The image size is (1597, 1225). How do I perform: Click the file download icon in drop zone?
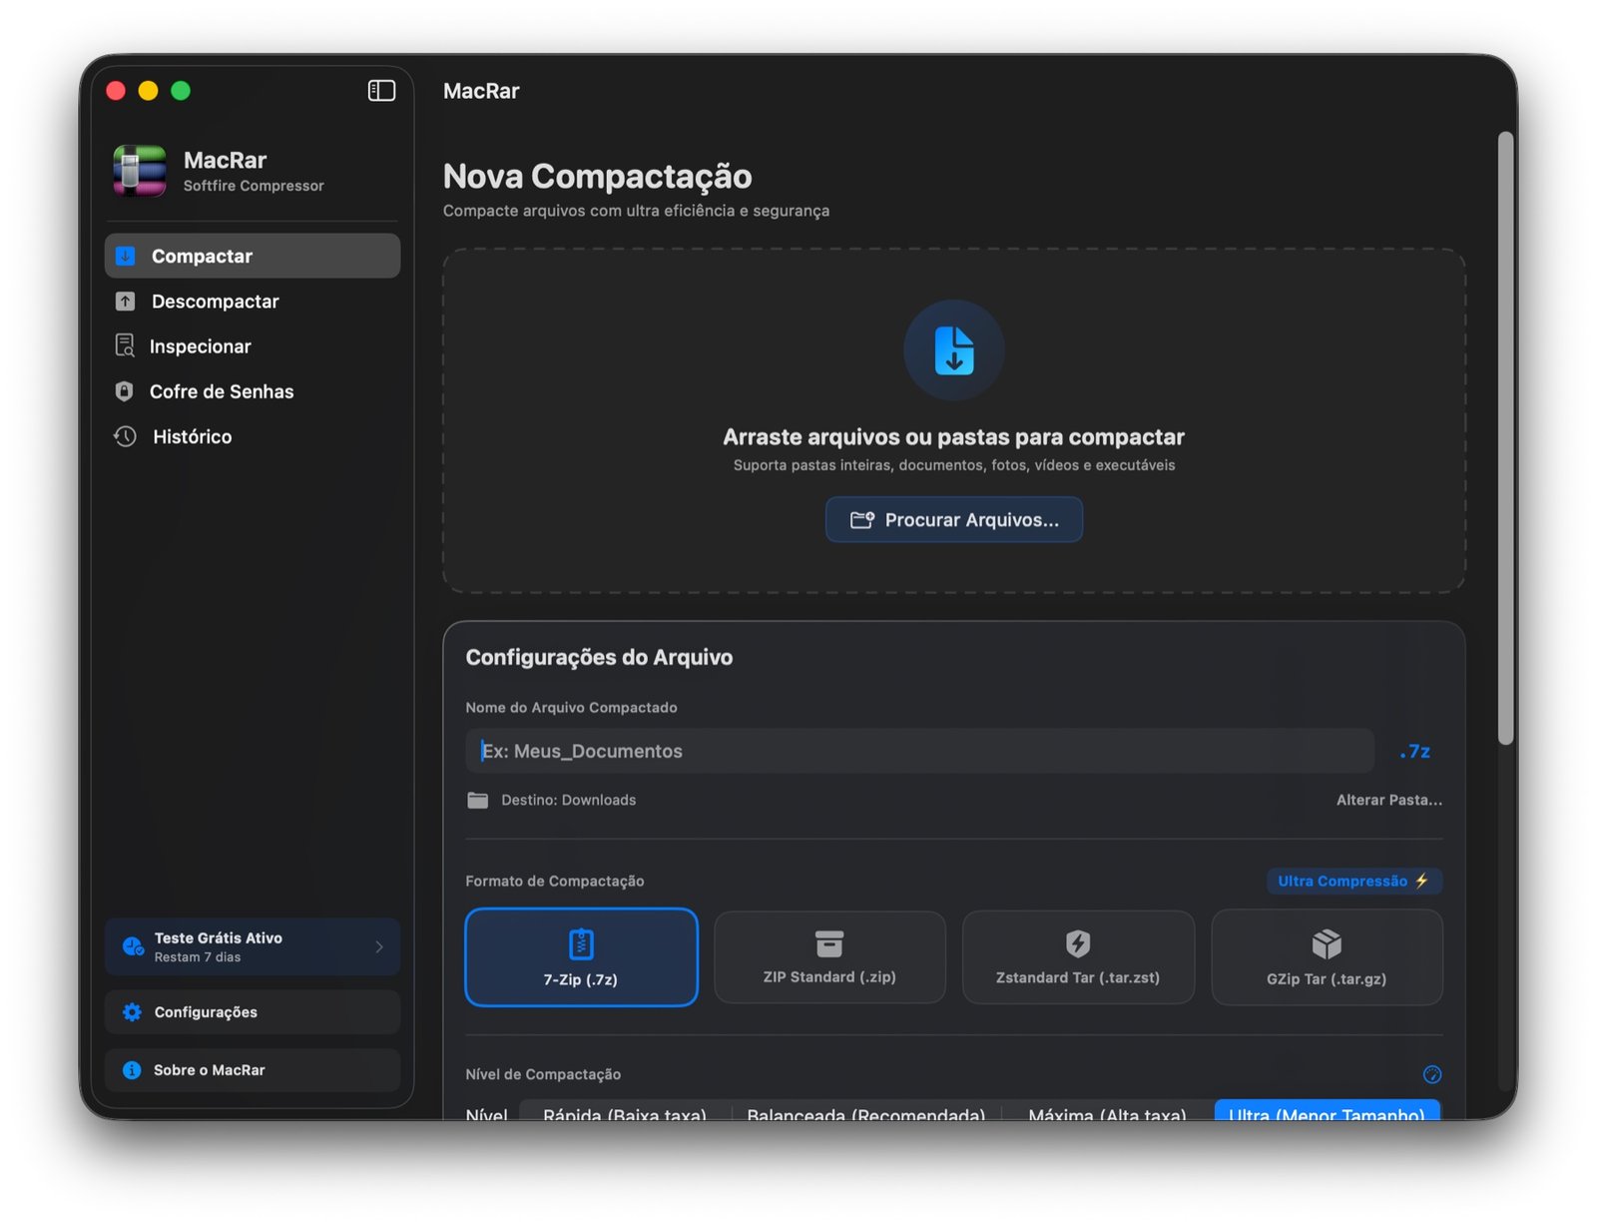(x=954, y=350)
